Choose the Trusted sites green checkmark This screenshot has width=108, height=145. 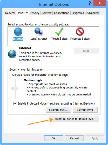pos(59,32)
